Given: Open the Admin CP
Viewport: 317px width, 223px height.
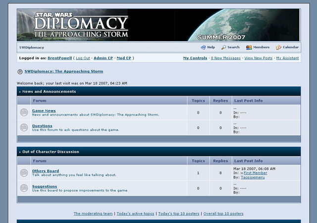Looking at the screenshot, I should (103, 58).
